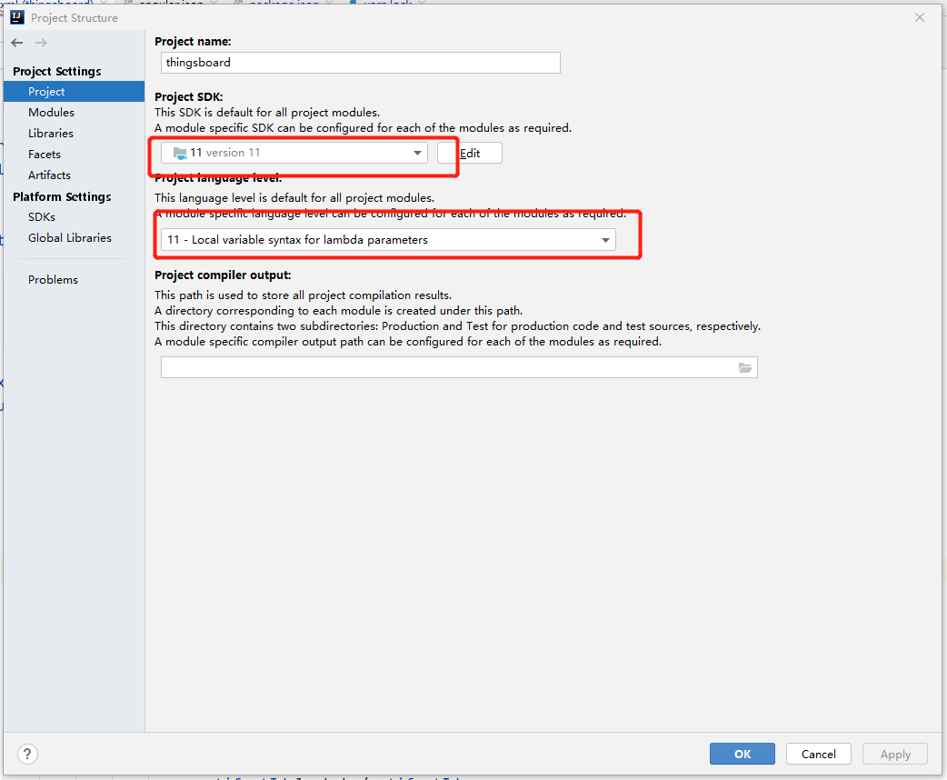Go to Artifacts settings
Image resolution: width=947 pixels, height=780 pixels.
tap(49, 175)
